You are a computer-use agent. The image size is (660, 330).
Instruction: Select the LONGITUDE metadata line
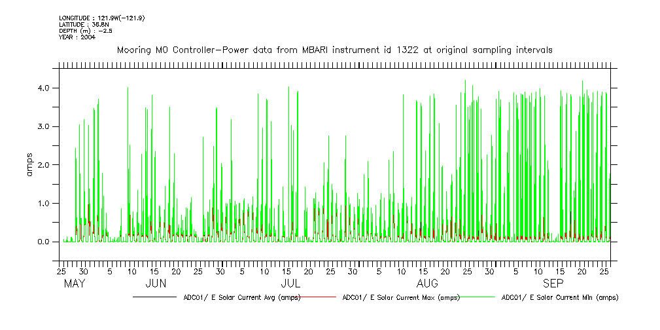click(x=101, y=18)
